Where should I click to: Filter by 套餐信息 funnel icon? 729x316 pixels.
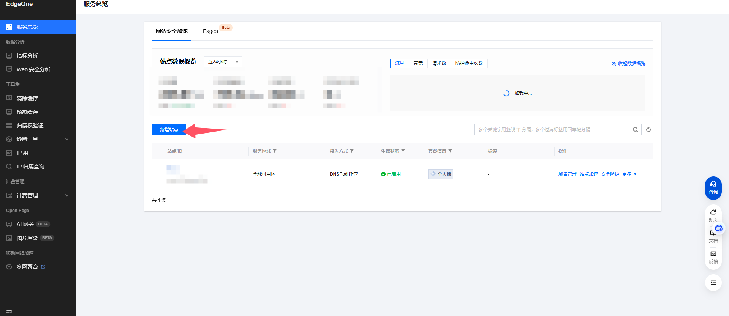450,151
